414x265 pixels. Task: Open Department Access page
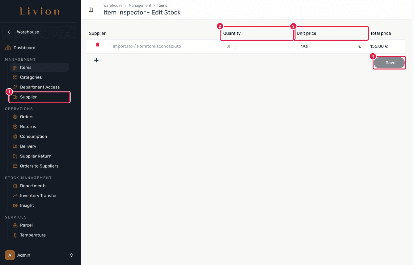click(40, 87)
